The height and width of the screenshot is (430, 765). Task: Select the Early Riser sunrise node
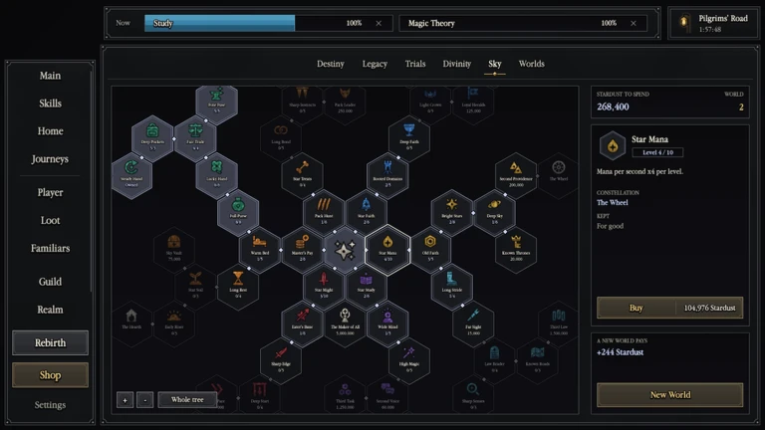pyautogui.click(x=174, y=324)
